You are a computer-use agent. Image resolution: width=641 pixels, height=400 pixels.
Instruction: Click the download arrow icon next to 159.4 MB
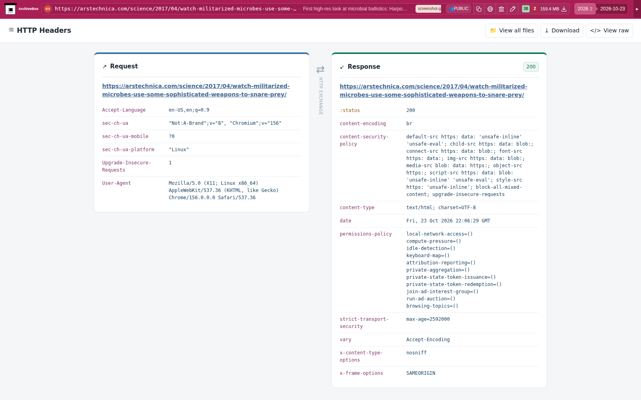click(x=564, y=9)
